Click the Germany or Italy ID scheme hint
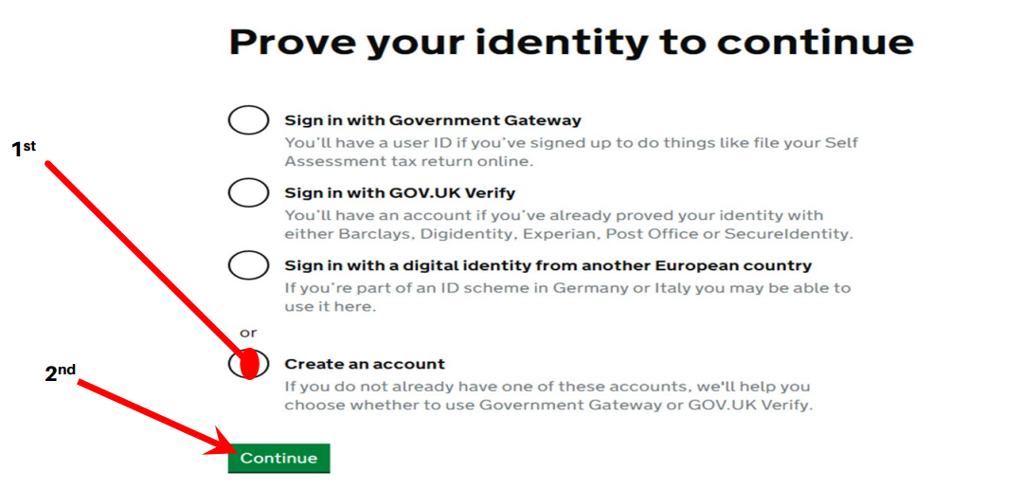This screenshot has width=1022, height=489. coord(567,297)
